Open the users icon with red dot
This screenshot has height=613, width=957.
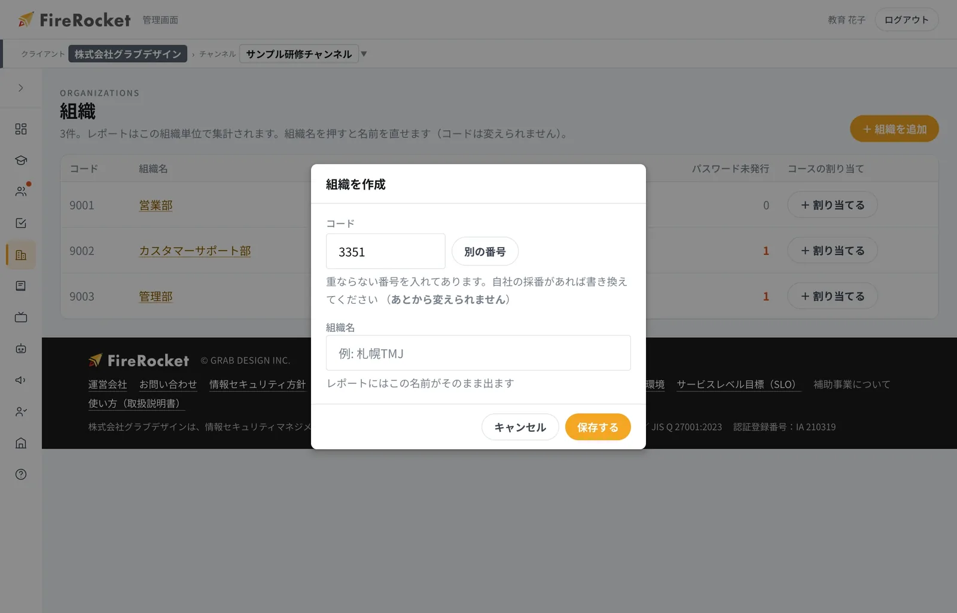(21, 191)
